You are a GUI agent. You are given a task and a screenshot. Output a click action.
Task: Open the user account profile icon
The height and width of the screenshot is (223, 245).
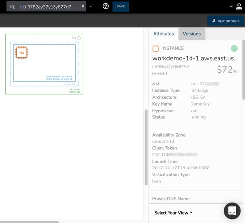pyautogui.click(x=239, y=6)
